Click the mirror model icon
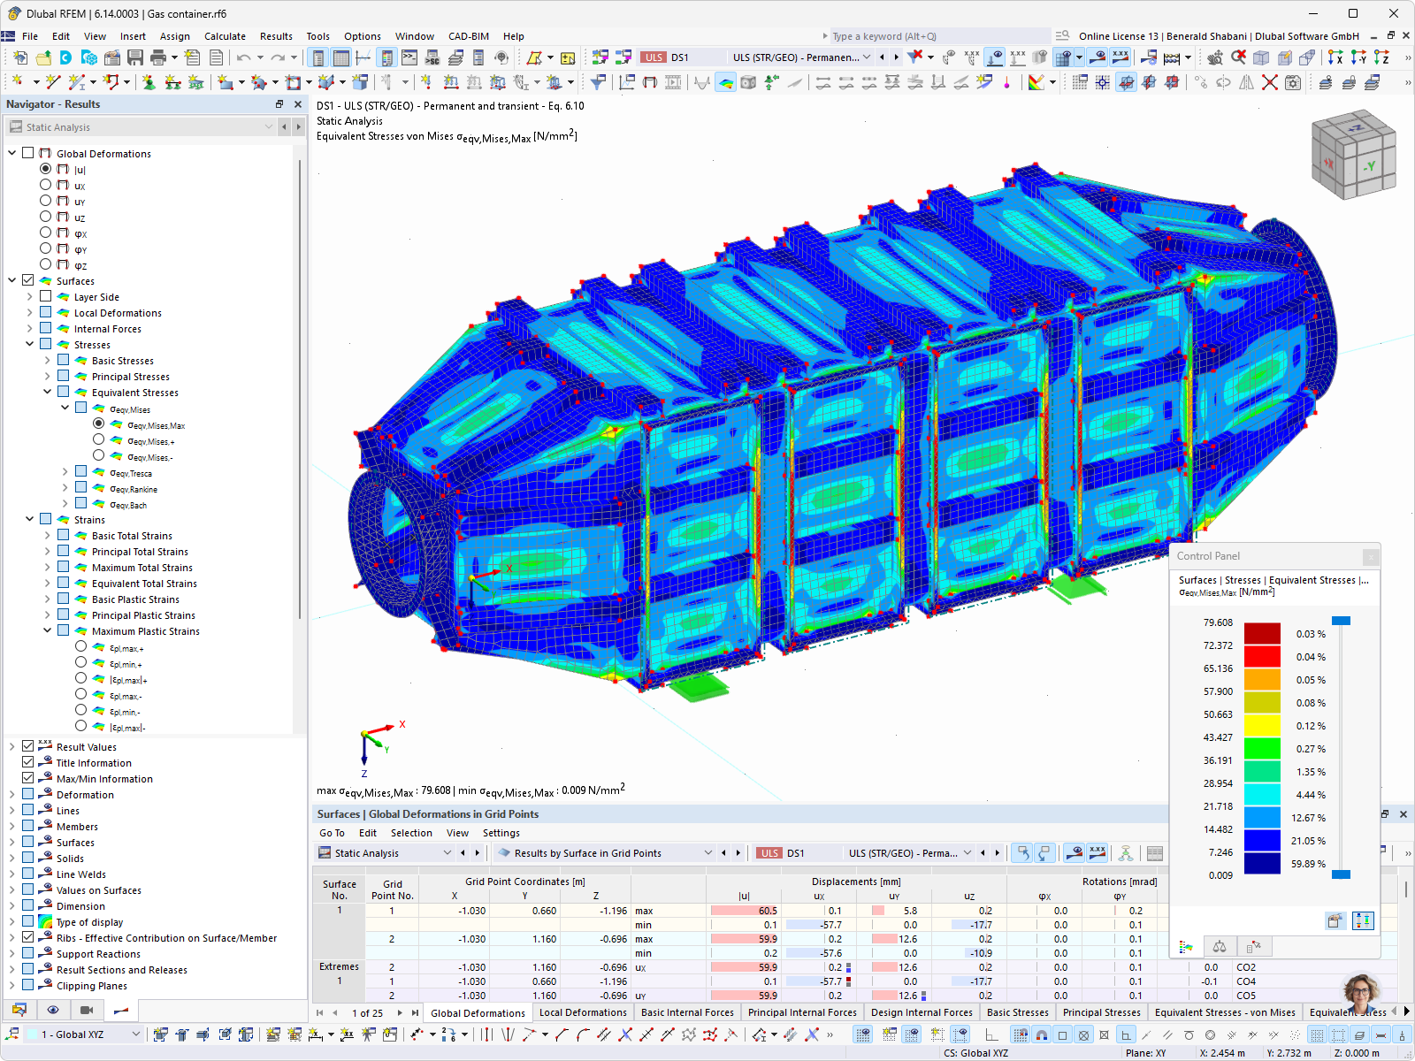 tap(1246, 84)
